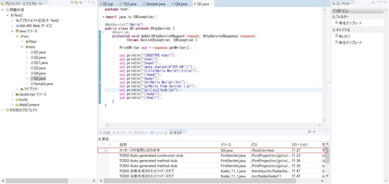Click the JSP ビュー drawer icon

pos(334,11)
